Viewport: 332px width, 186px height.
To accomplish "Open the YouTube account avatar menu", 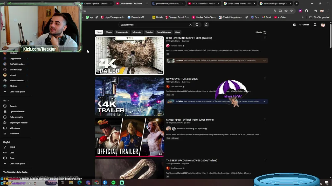I will click(x=323, y=25).
